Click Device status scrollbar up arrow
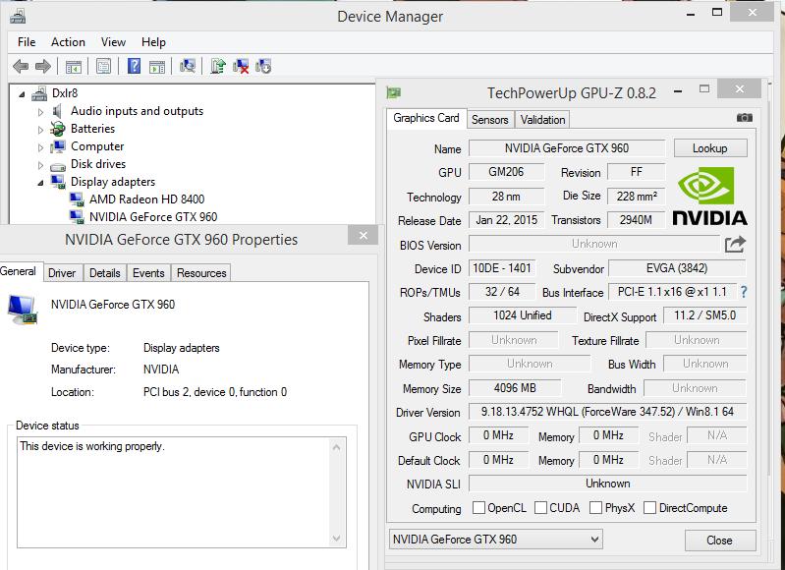This screenshot has height=570, width=785. 336,447
